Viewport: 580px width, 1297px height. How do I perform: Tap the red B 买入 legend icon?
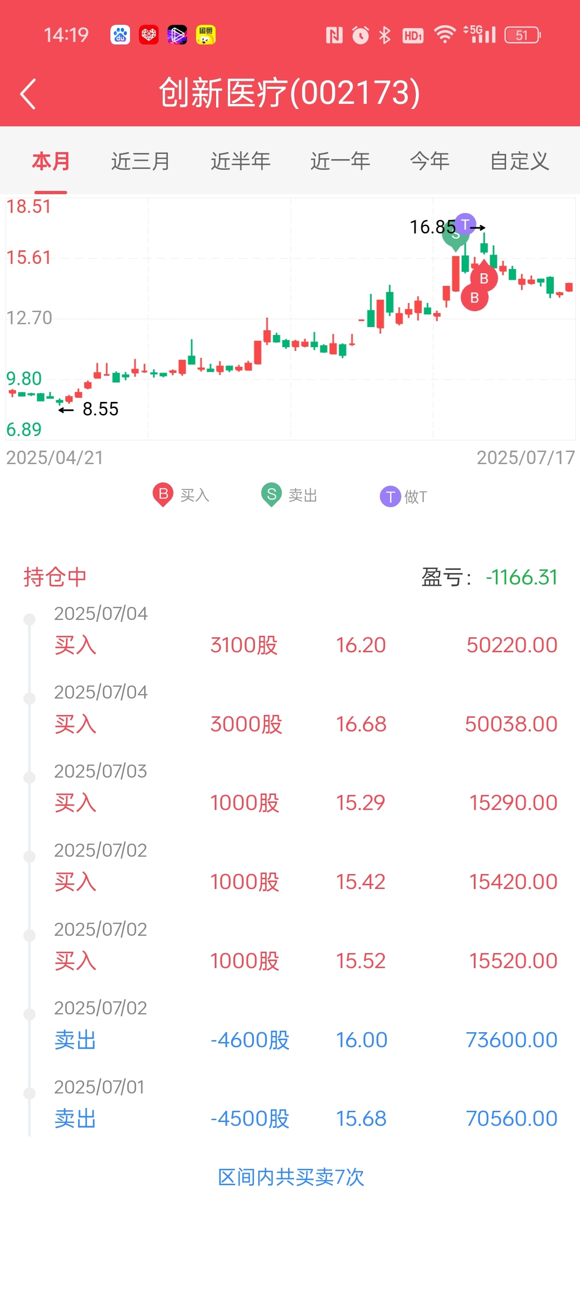click(163, 495)
